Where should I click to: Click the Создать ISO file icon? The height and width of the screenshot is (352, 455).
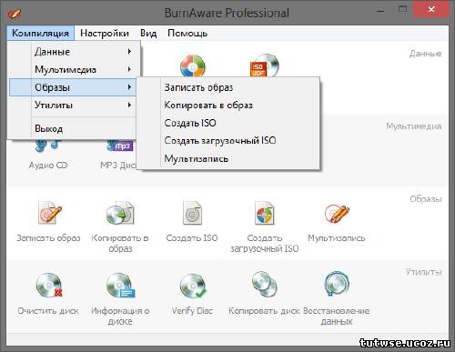point(192,213)
